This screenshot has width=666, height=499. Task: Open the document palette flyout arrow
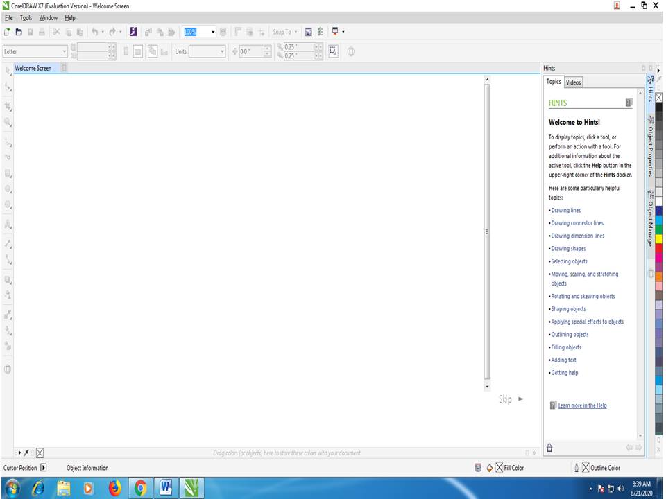19,453
